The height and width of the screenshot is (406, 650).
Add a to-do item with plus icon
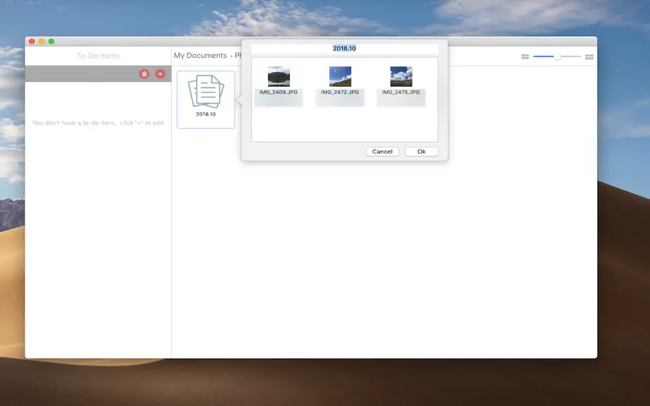point(160,74)
